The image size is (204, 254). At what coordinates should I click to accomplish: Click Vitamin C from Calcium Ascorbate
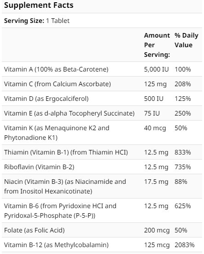[57, 84]
